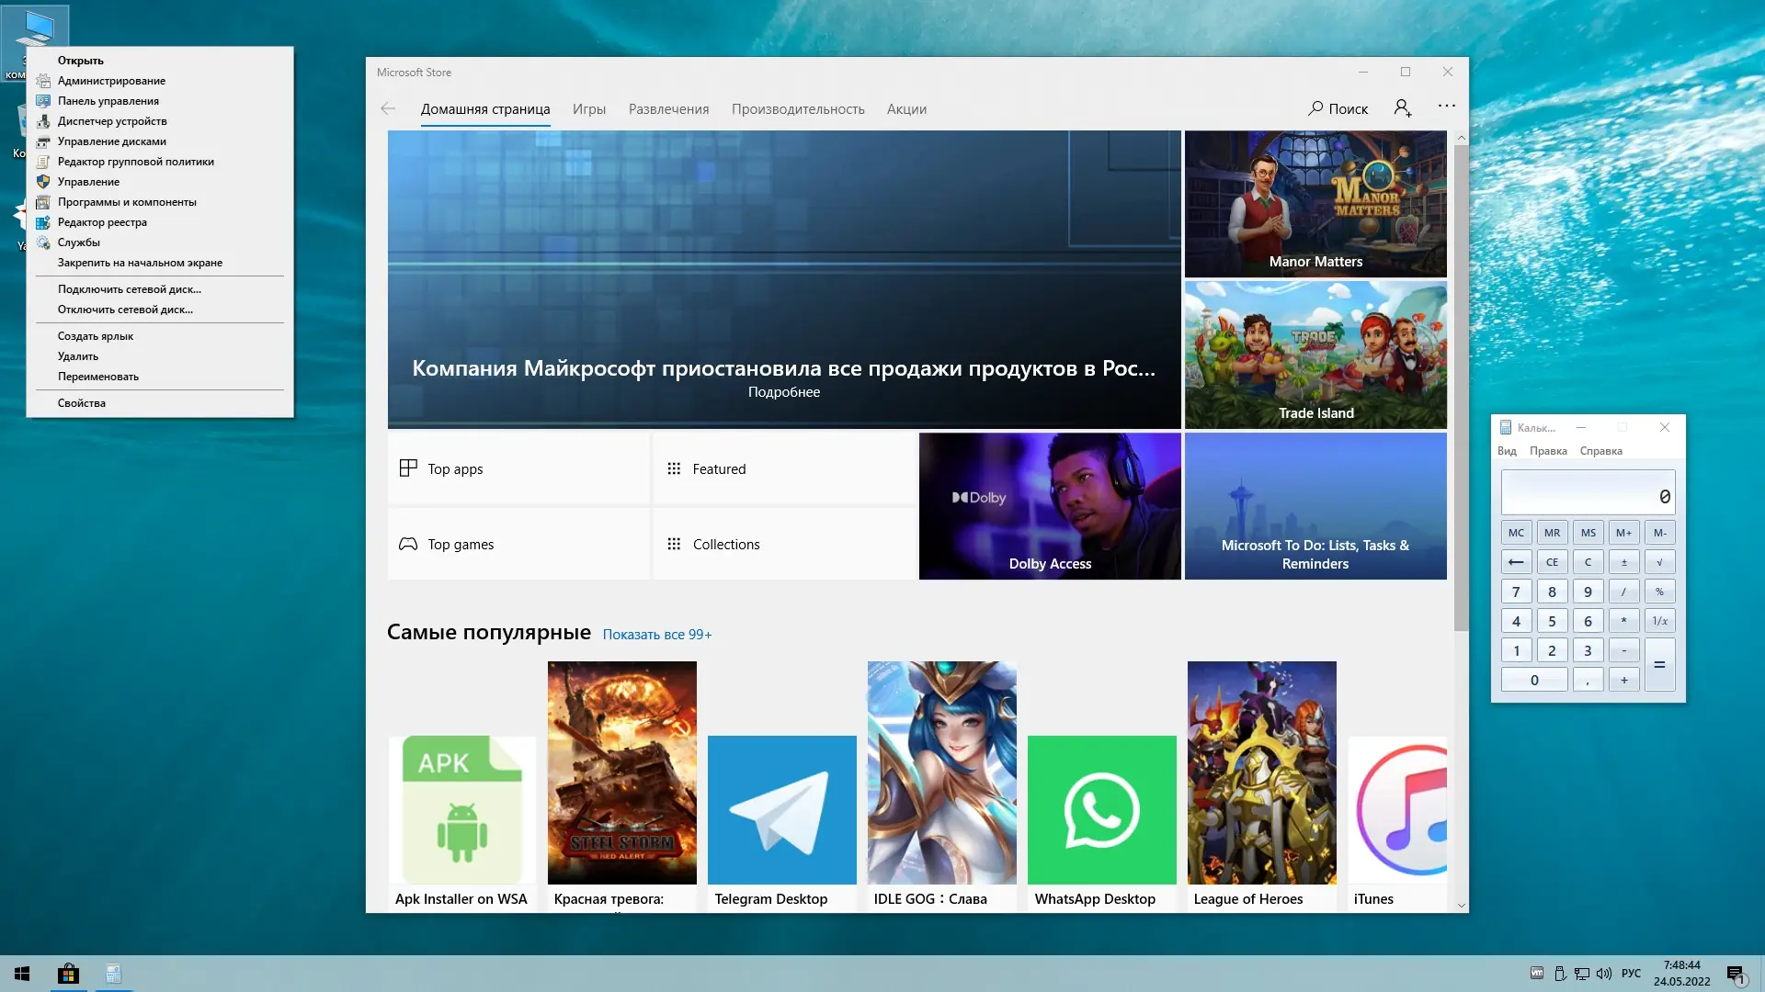The image size is (1765, 992).
Task: Switch to the Игры tab
Action: tap(588, 109)
